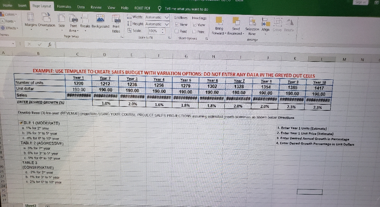Click the Year 5 header cell

click(185, 80)
